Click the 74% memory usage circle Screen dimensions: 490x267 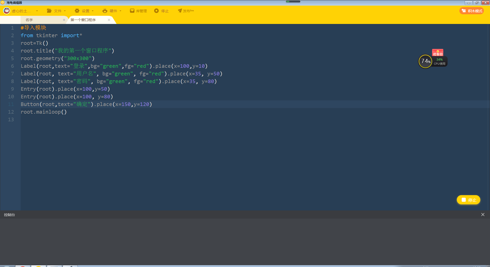pyautogui.click(x=425, y=61)
